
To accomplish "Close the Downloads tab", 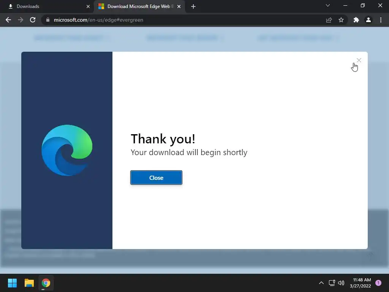I will [88, 6].
